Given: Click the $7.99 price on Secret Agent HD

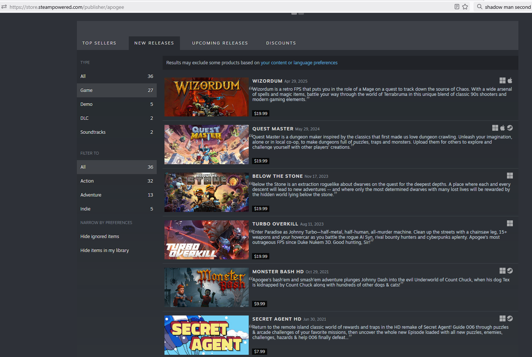Looking at the screenshot, I should coord(260,351).
